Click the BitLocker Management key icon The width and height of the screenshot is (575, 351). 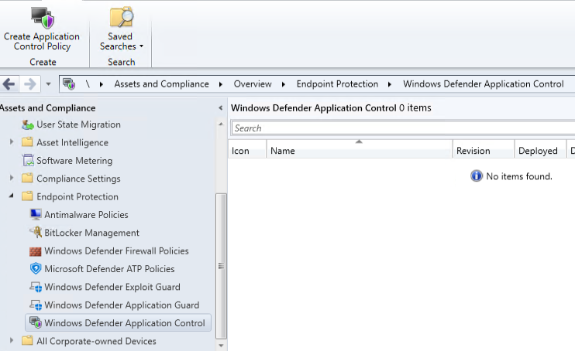click(x=36, y=232)
